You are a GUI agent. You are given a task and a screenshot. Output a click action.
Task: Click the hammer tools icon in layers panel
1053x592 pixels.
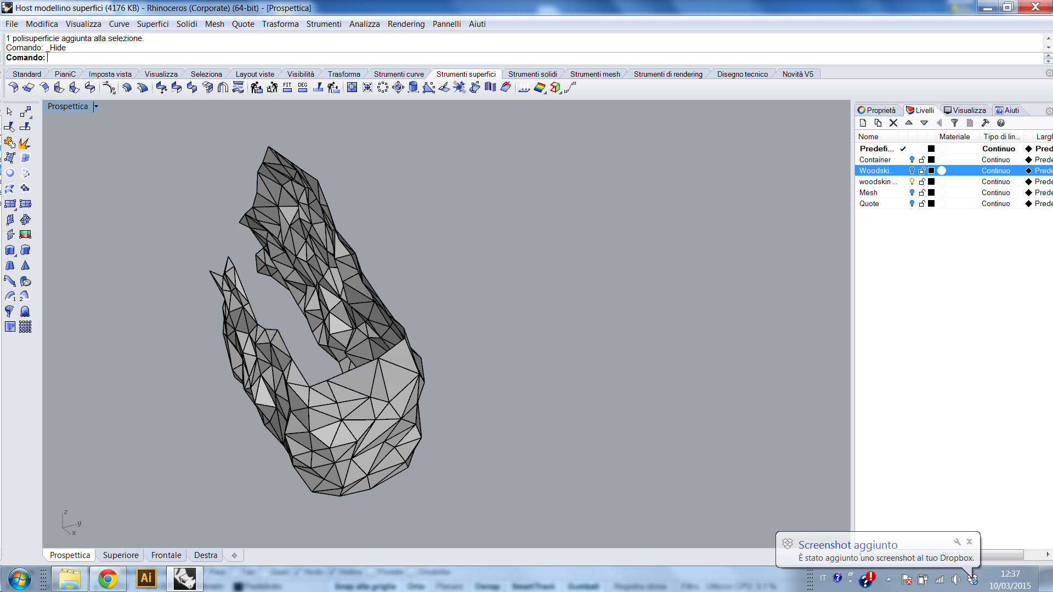[985, 123]
